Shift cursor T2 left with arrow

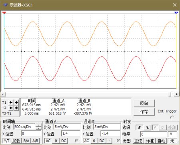point(11,108)
